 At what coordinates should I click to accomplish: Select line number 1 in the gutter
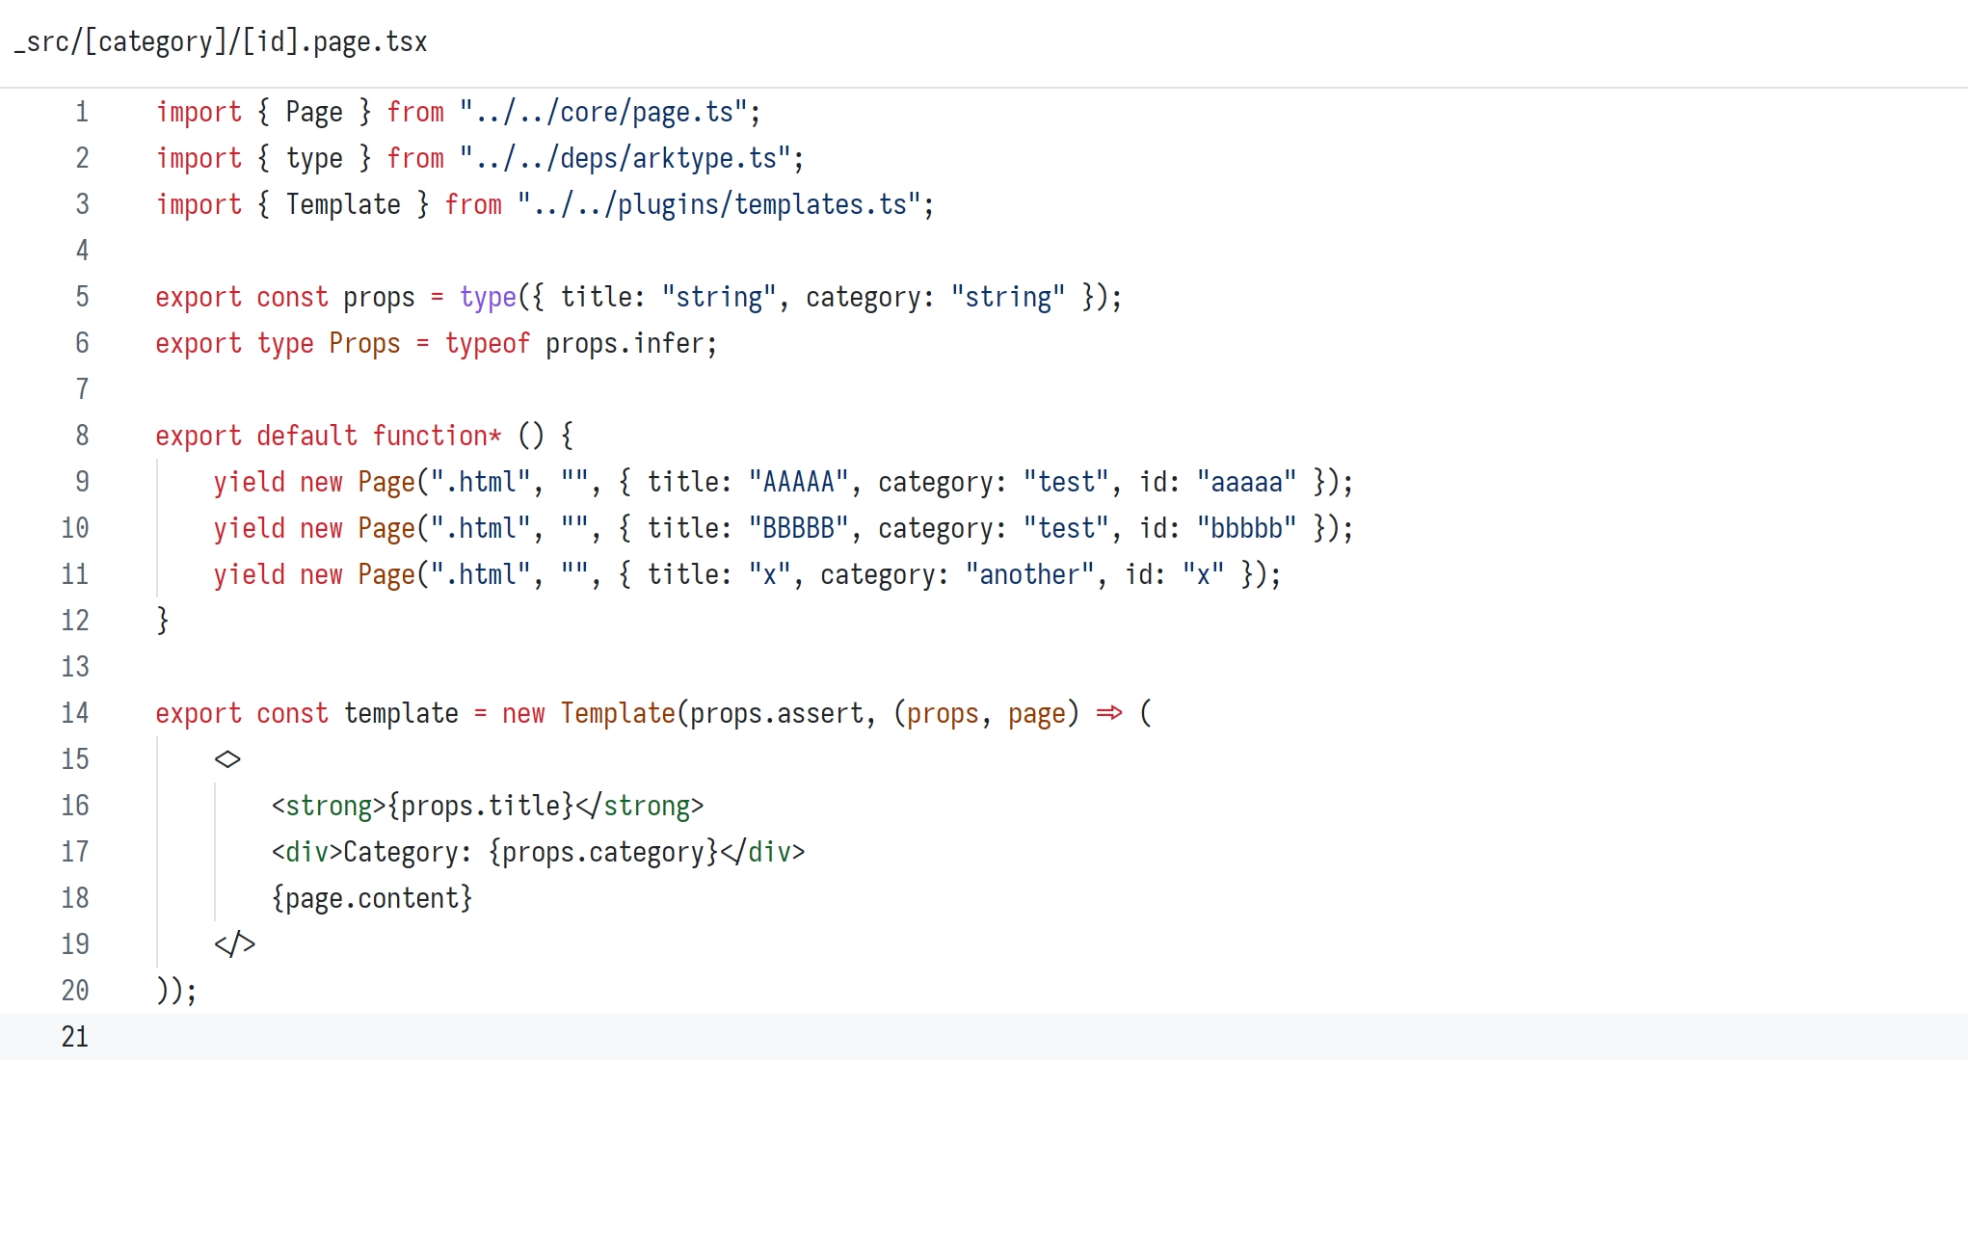point(82,113)
